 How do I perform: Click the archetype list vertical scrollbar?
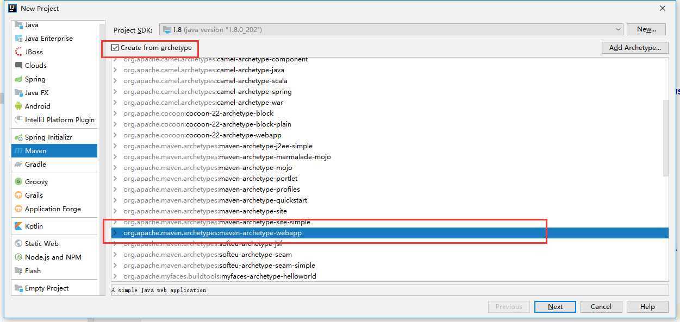[x=666, y=138]
